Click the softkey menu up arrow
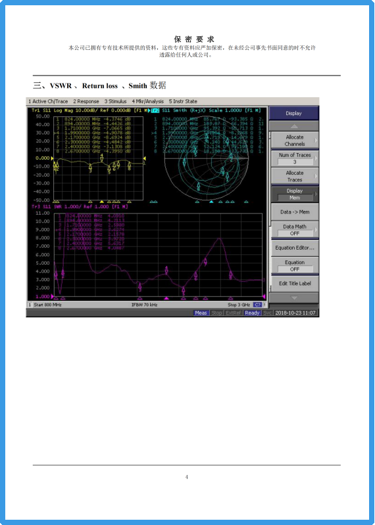The width and height of the screenshot is (375, 525). click(x=293, y=126)
